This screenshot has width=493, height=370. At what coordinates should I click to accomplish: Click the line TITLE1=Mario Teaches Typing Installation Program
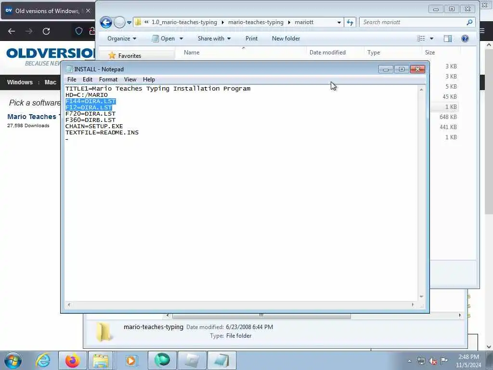pyautogui.click(x=158, y=89)
